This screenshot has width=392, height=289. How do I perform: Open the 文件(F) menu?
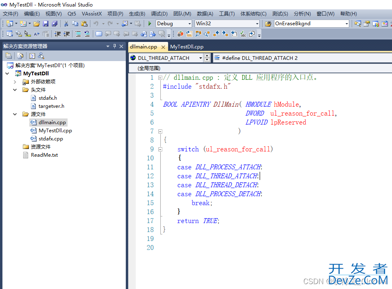pyautogui.click(x=11, y=14)
